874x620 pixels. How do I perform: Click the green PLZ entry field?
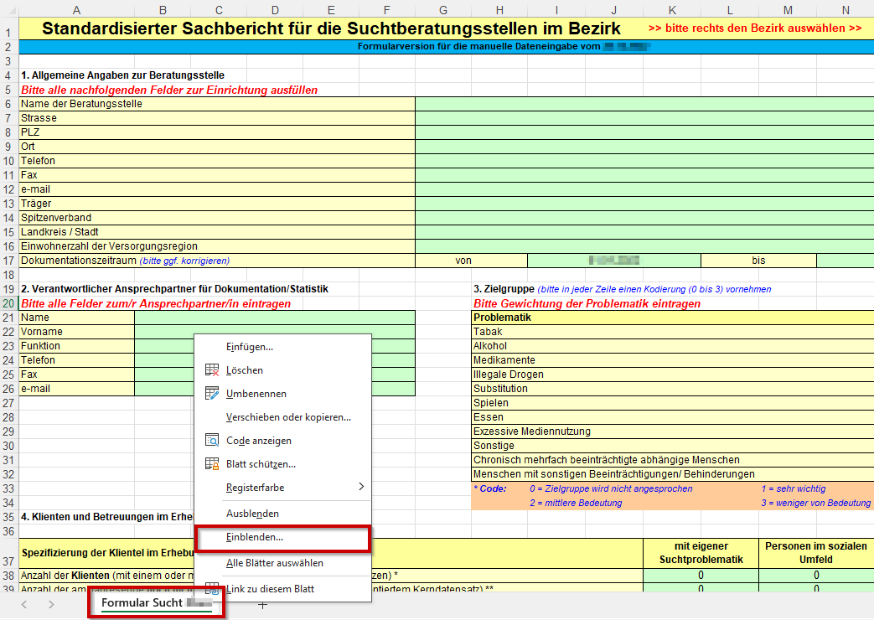[x=644, y=132]
